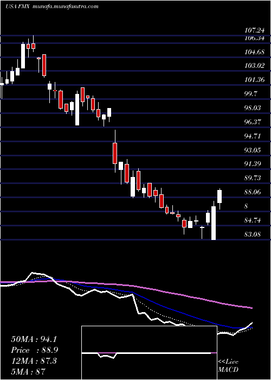Click the '50MA : 94.1' readout

click(34, 339)
